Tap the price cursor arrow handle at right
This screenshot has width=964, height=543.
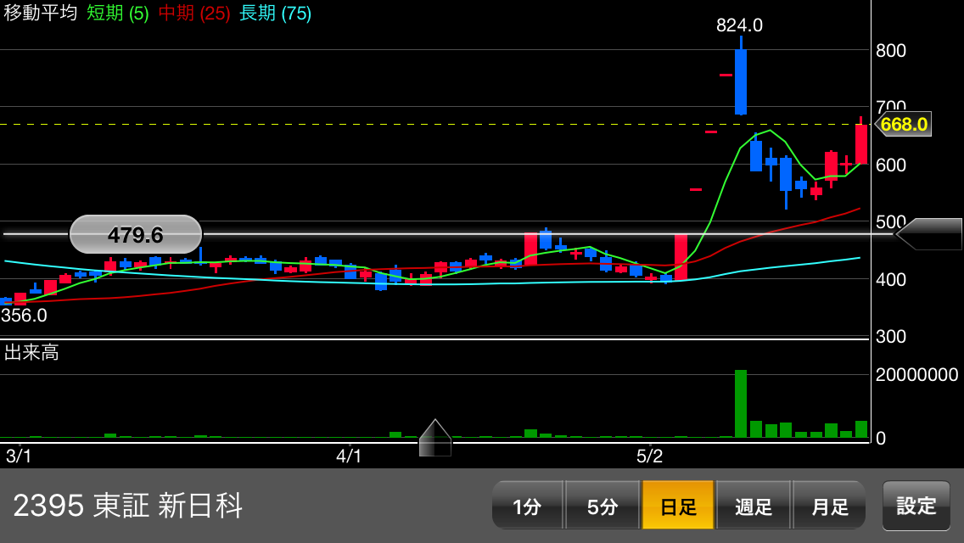(929, 234)
